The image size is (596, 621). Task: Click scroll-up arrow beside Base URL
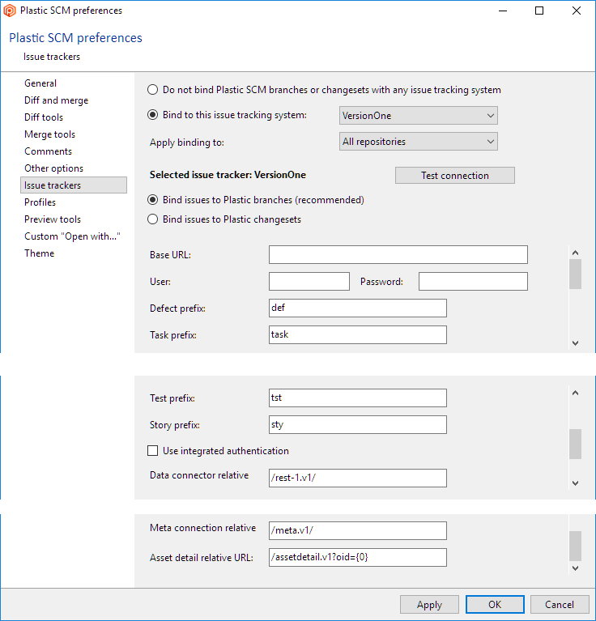[576, 253]
